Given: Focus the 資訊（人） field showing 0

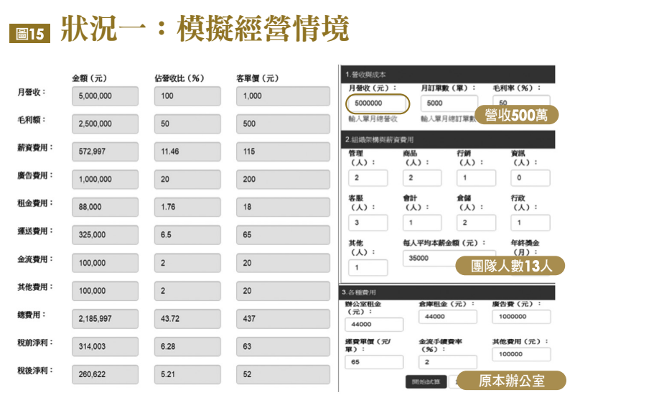Looking at the screenshot, I should pyautogui.click(x=530, y=178).
